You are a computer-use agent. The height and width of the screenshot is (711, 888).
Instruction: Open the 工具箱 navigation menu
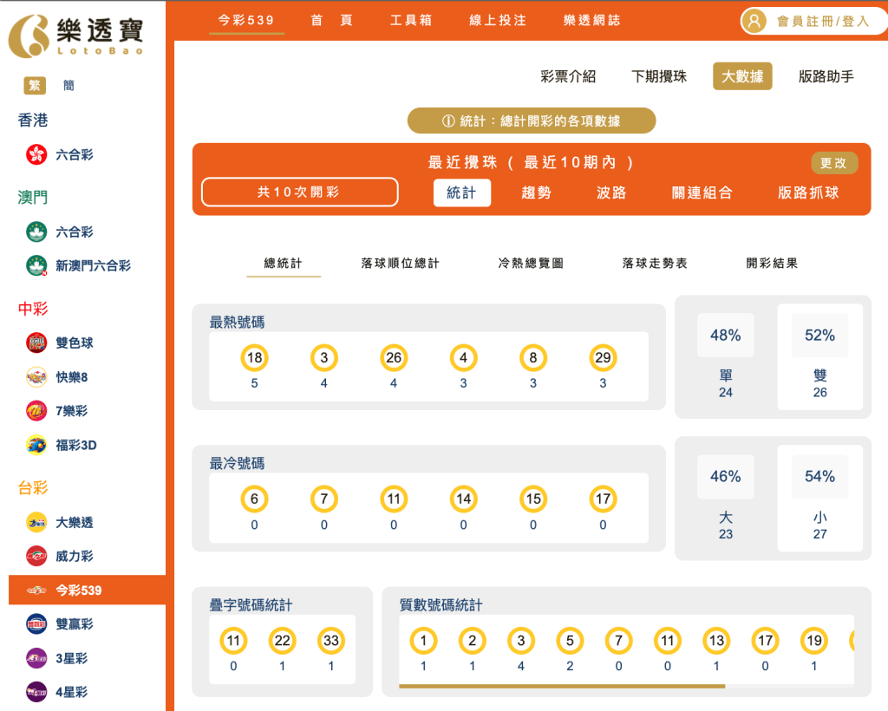click(411, 21)
